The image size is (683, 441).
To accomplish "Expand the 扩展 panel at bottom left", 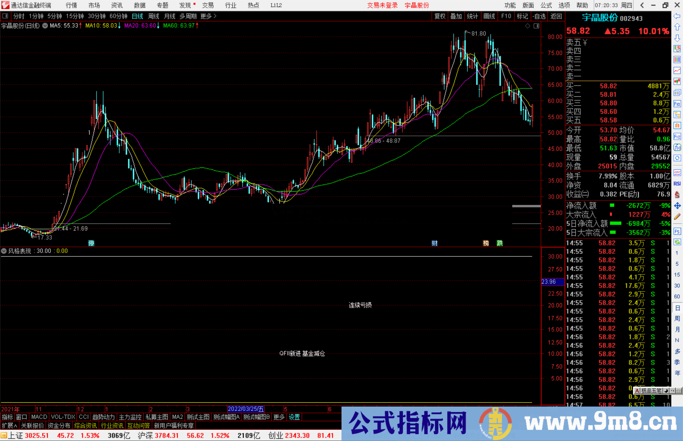I will (x=9, y=426).
